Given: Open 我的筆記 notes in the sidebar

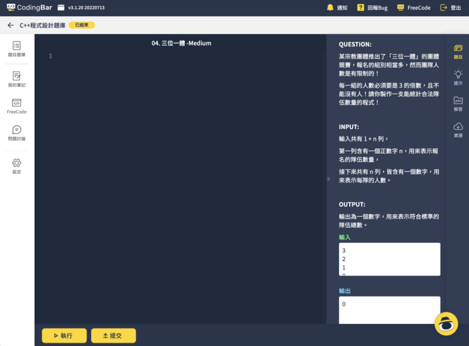Looking at the screenshot, I should pos(17,79).
